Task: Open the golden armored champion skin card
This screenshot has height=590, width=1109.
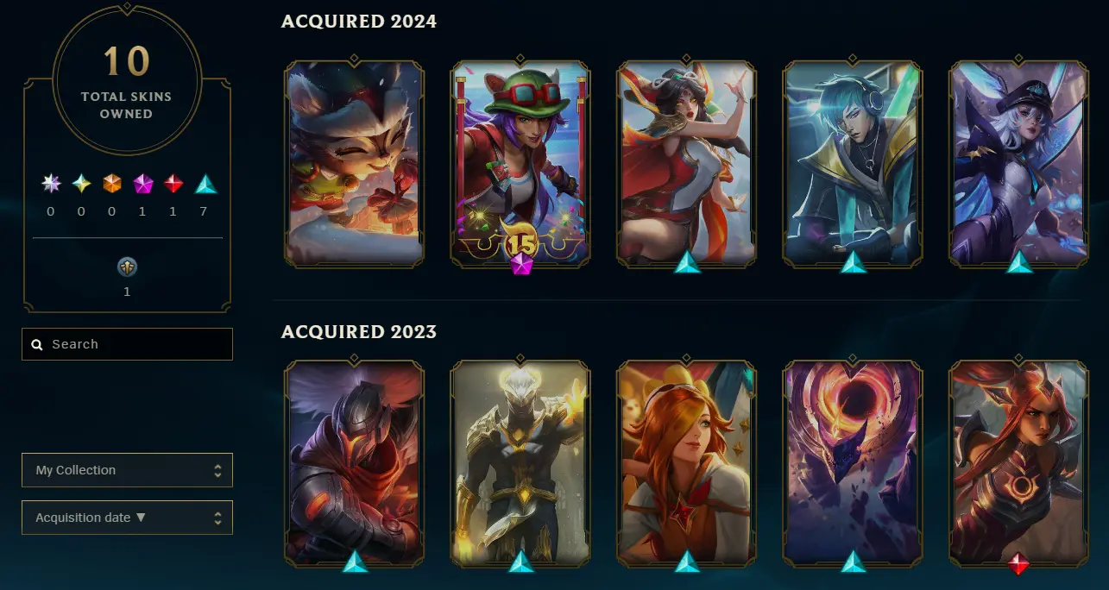Action: [x=520, y=462]
